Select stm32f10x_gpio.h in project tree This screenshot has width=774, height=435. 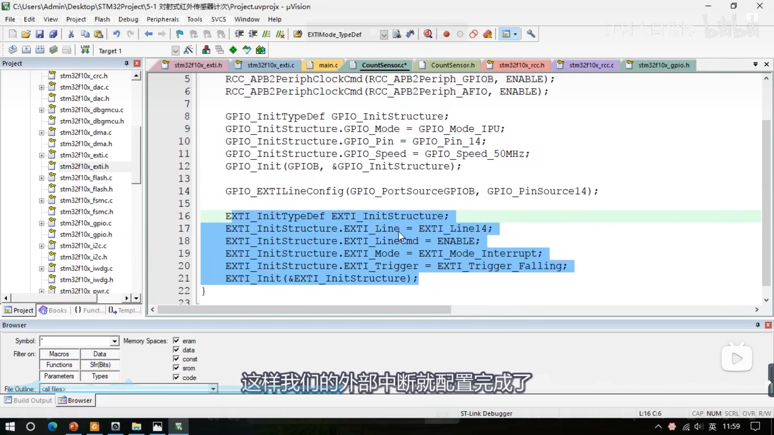coord(86,234)
